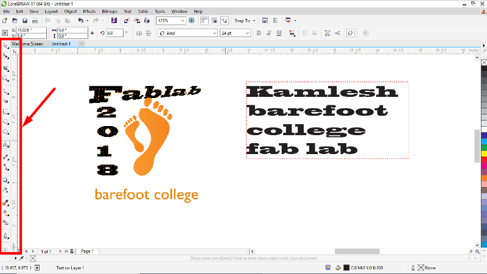Select the Parallel Dimension tool
Image resolution: width=487 pixels, height=274 pixels.
pos(5,157)
